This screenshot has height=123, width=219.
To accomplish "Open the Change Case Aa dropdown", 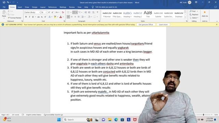I will [x=57, y=12].
